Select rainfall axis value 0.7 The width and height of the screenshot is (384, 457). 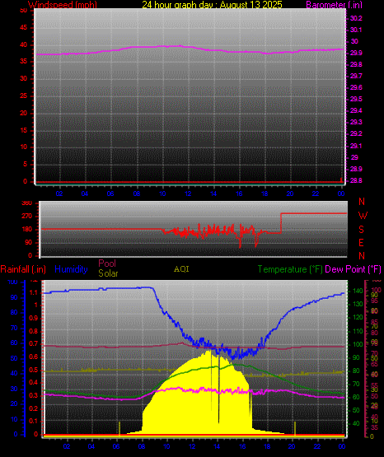(34, 344)
